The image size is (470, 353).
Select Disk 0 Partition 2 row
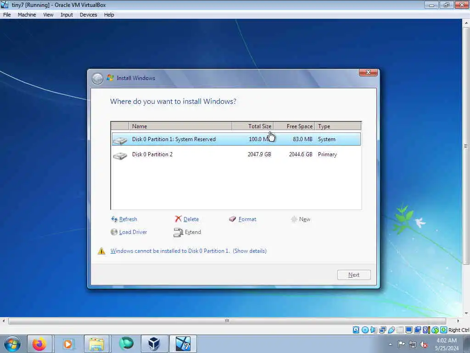[x=236, y=154]
